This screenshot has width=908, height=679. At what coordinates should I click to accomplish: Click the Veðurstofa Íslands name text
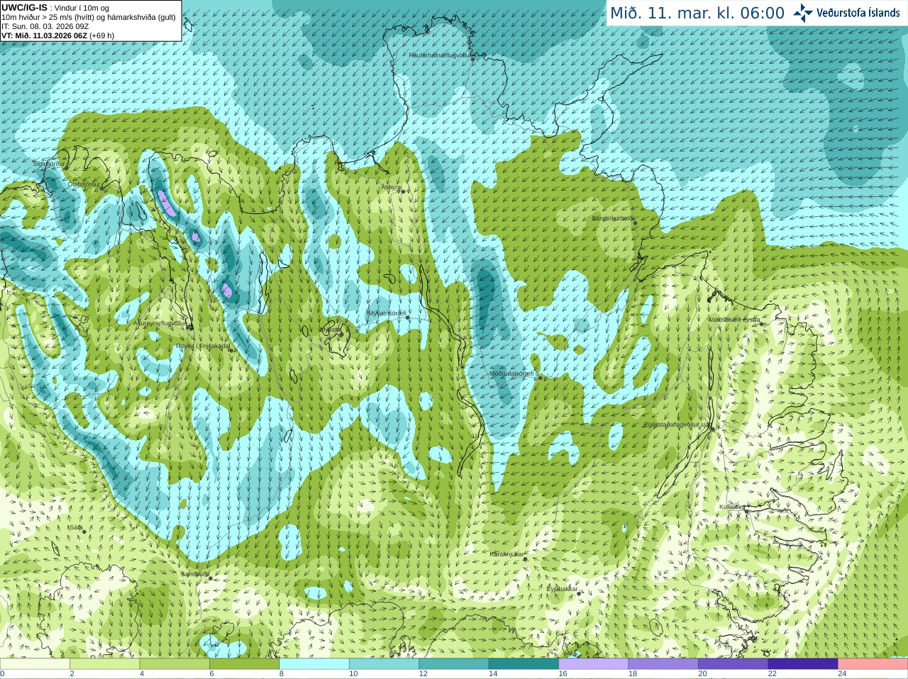[858, 13]
